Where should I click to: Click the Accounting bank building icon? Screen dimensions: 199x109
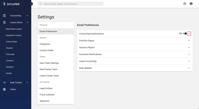click(4, 16)
